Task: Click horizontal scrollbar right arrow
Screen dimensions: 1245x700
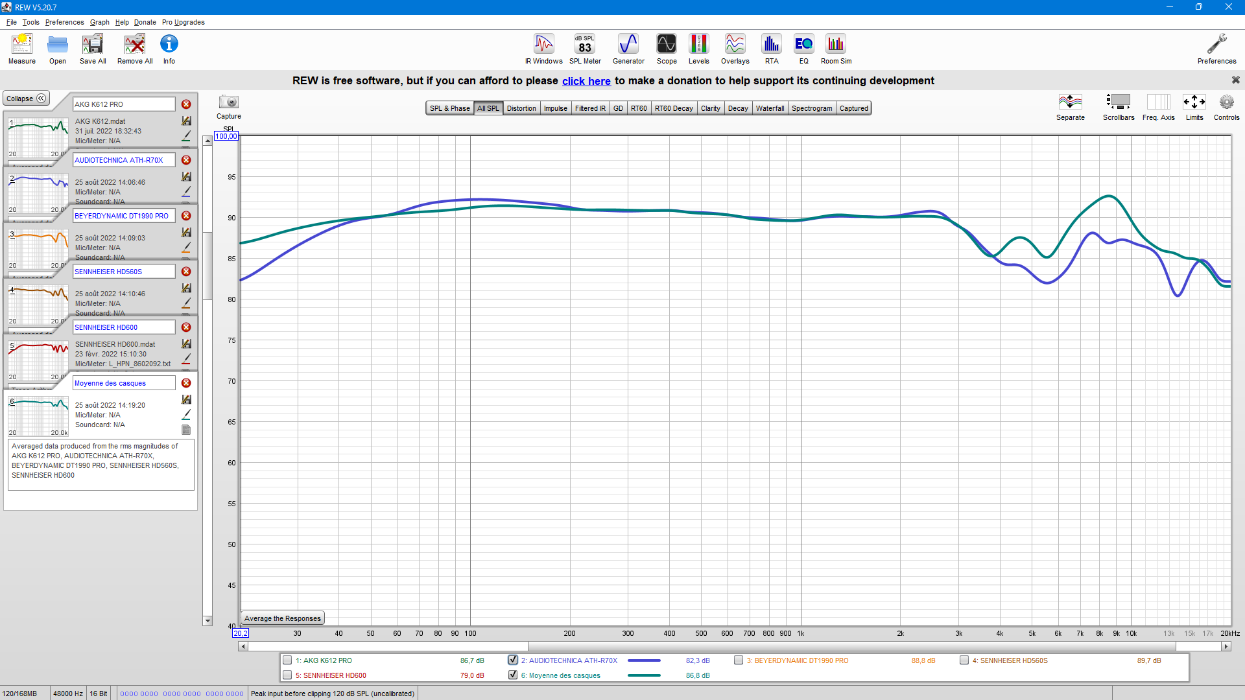Action: [1226, 646]
